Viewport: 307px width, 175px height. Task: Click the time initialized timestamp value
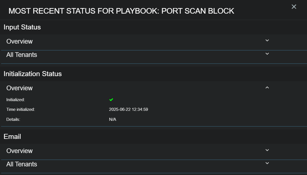[128, 109]
